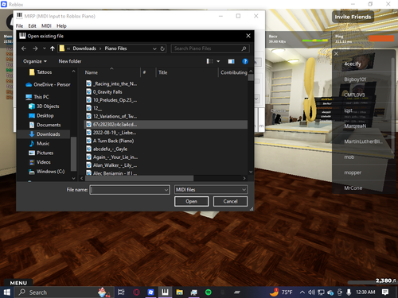Open Music in navigation pane
This screenshot has height=298, width=398.
point(39,143)
